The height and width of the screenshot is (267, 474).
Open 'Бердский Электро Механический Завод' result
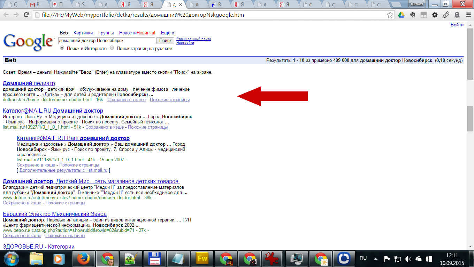click(55, 214)
